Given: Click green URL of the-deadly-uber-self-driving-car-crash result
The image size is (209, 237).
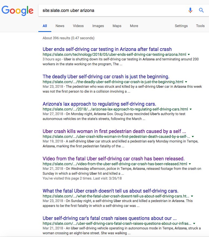Looking at the screenshot, I should click(x=113, y=82).
